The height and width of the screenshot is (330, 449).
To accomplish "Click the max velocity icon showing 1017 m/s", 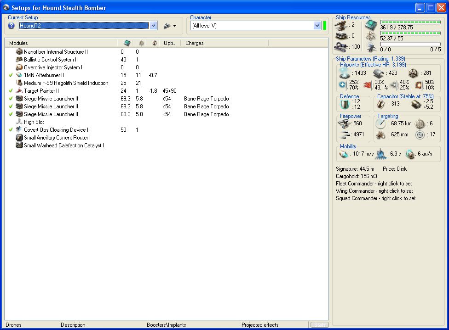I will (343, 154).
